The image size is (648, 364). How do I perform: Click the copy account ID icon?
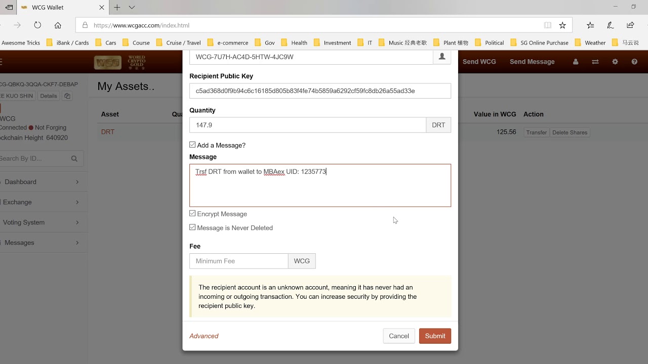[67, 96]
